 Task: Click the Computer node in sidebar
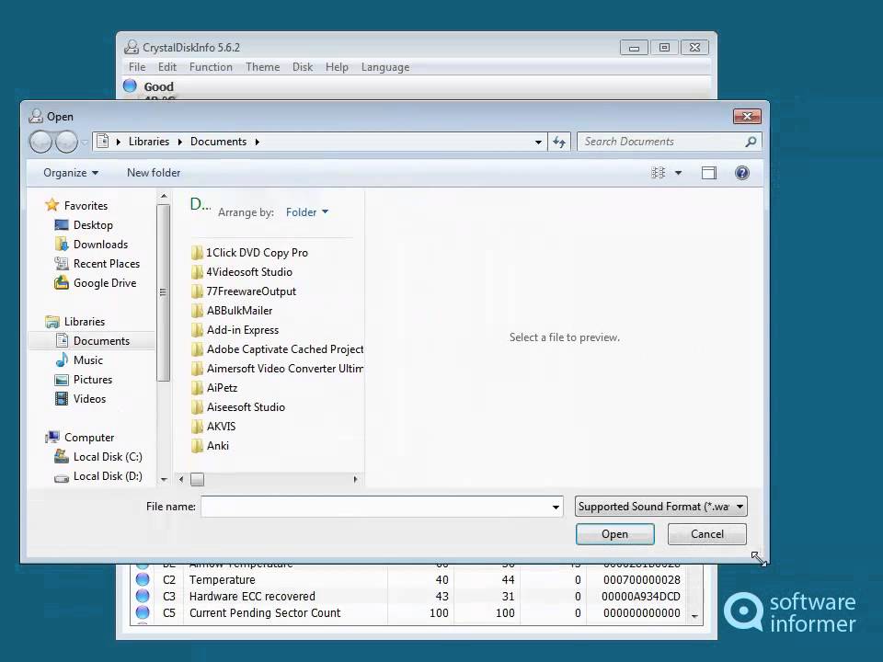coord(80,438)
